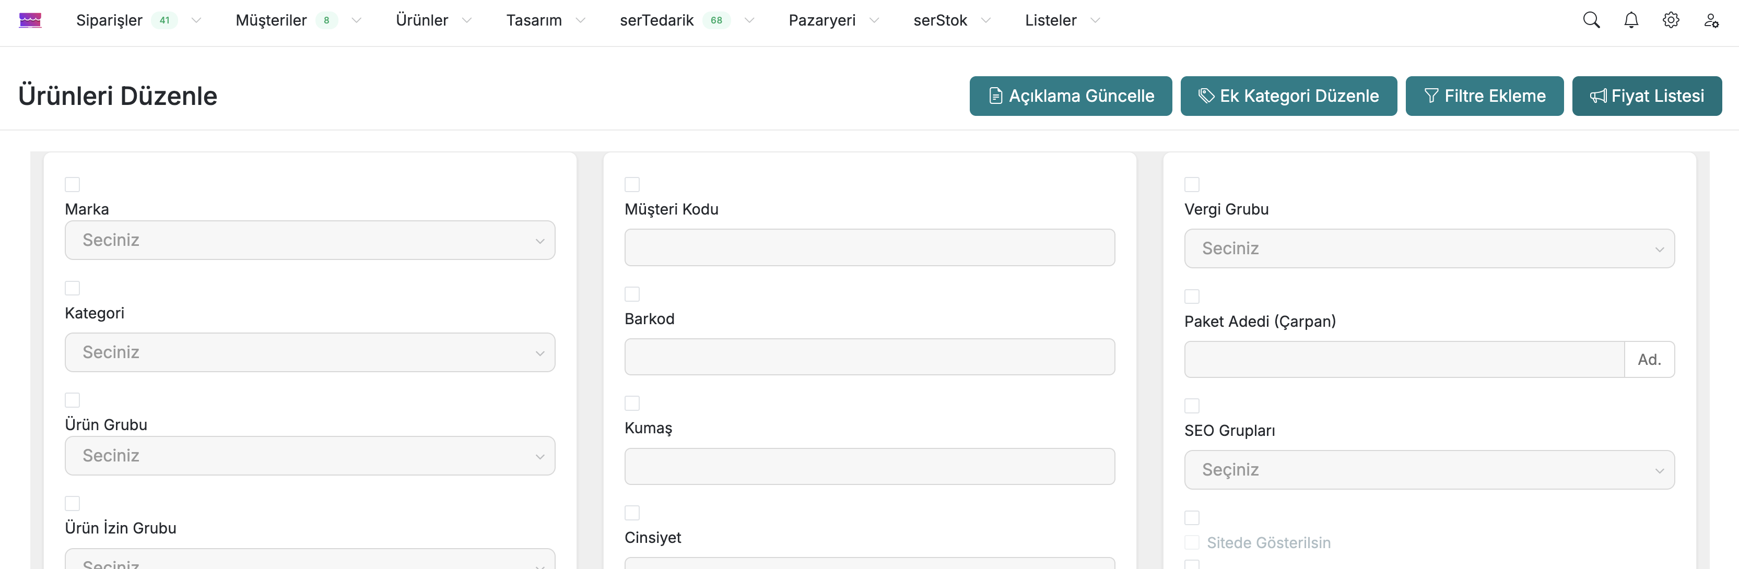Expand the Vergi Grubu dropdown
The height and width of the screenshot is (569, 1739).
pos(1429,248)
